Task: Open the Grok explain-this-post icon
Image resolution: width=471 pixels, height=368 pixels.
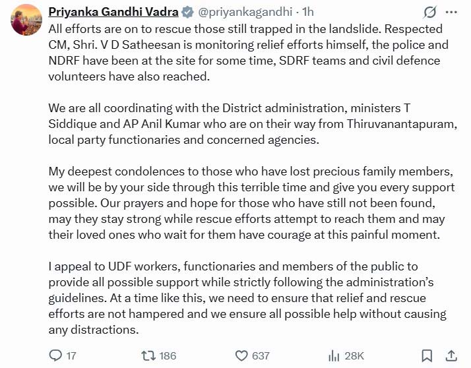Action: tap(429, 13)
